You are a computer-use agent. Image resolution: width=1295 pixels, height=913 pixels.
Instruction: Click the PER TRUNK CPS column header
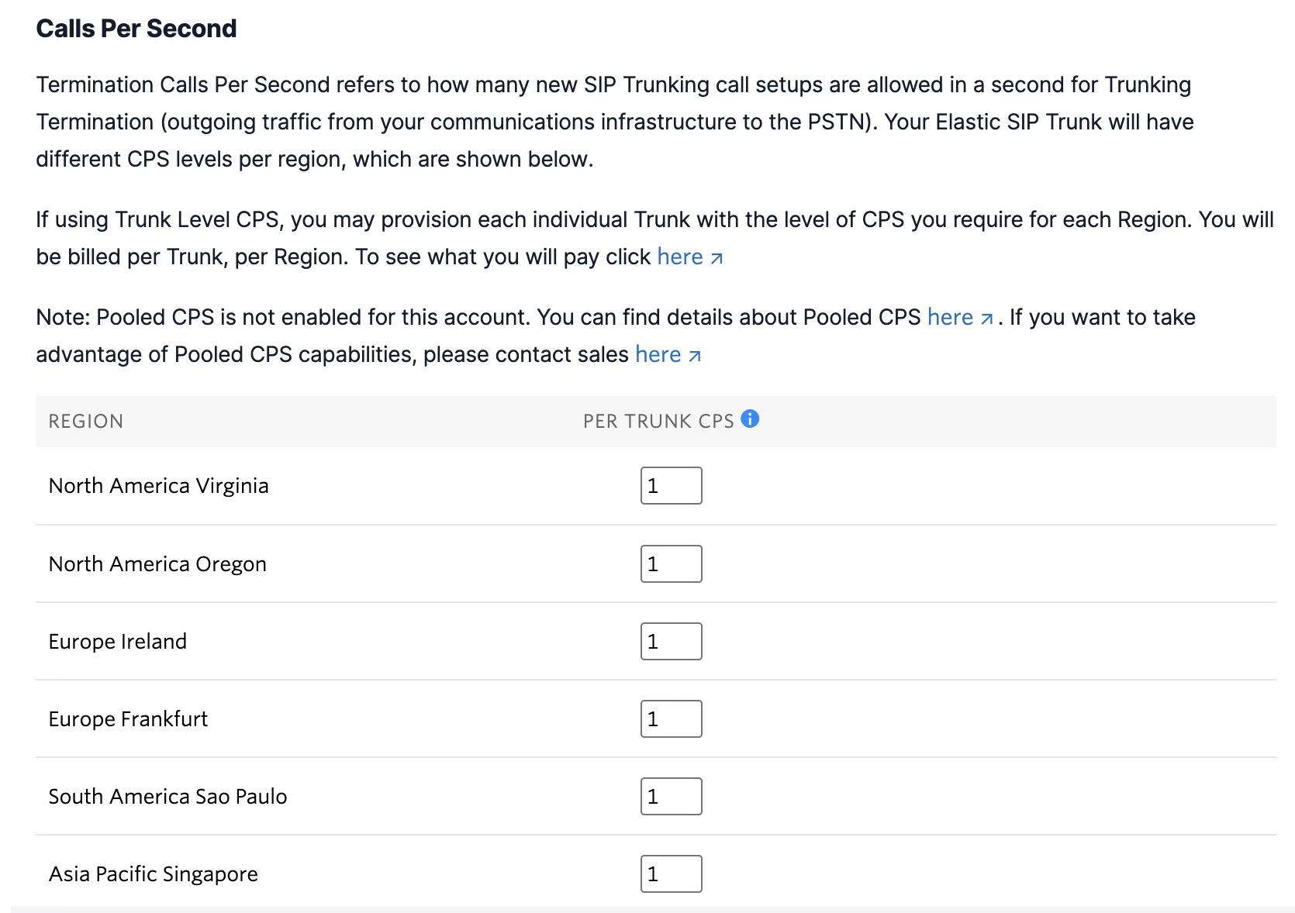pos(658,421)
